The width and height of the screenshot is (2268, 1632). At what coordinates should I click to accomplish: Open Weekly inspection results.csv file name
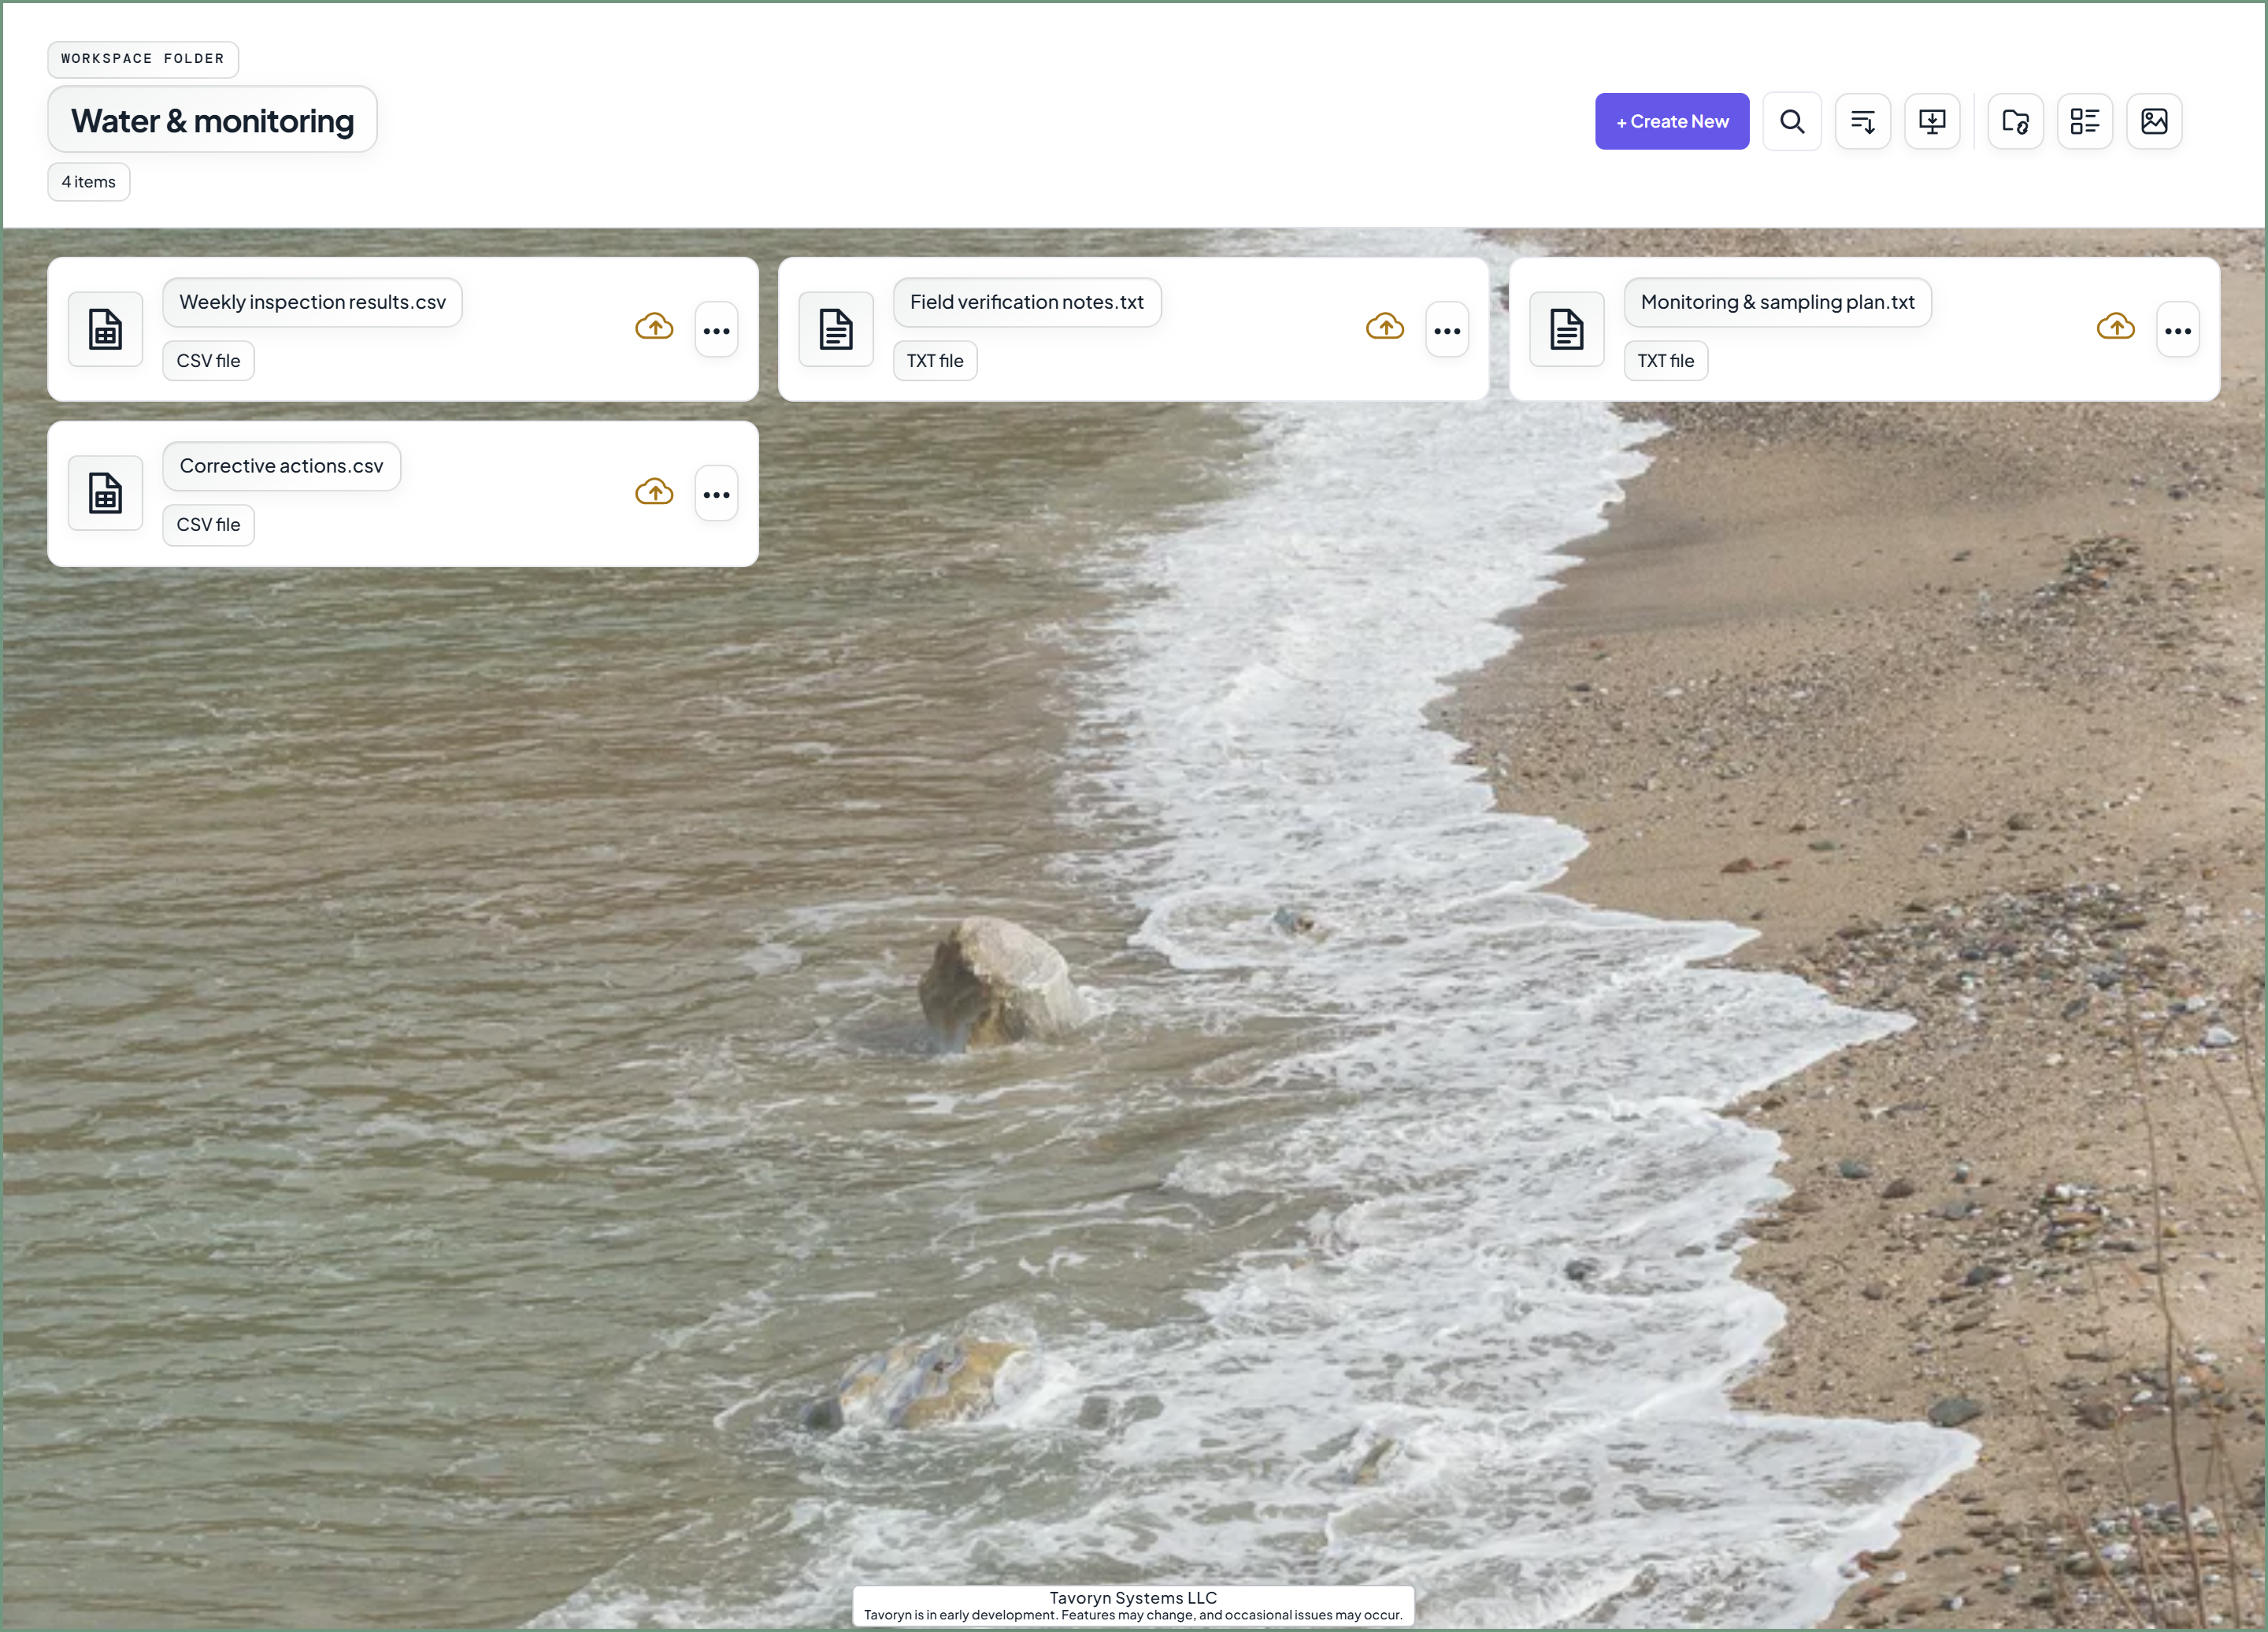coord(312,302)
